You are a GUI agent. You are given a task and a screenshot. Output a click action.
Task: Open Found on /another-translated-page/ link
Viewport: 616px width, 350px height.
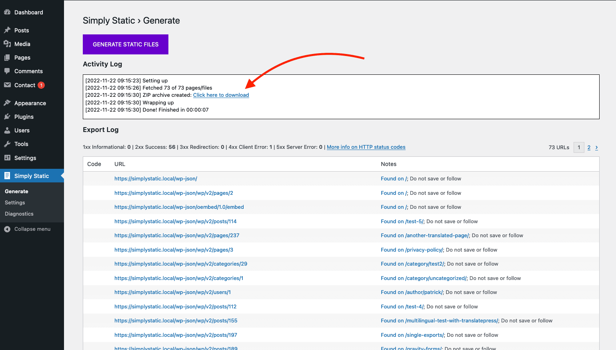point(425,236)
